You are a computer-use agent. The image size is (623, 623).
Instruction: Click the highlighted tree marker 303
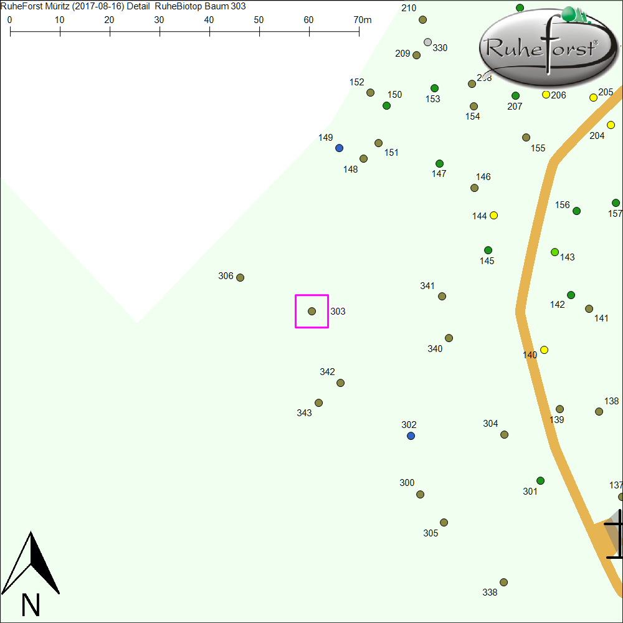point(312,311)
